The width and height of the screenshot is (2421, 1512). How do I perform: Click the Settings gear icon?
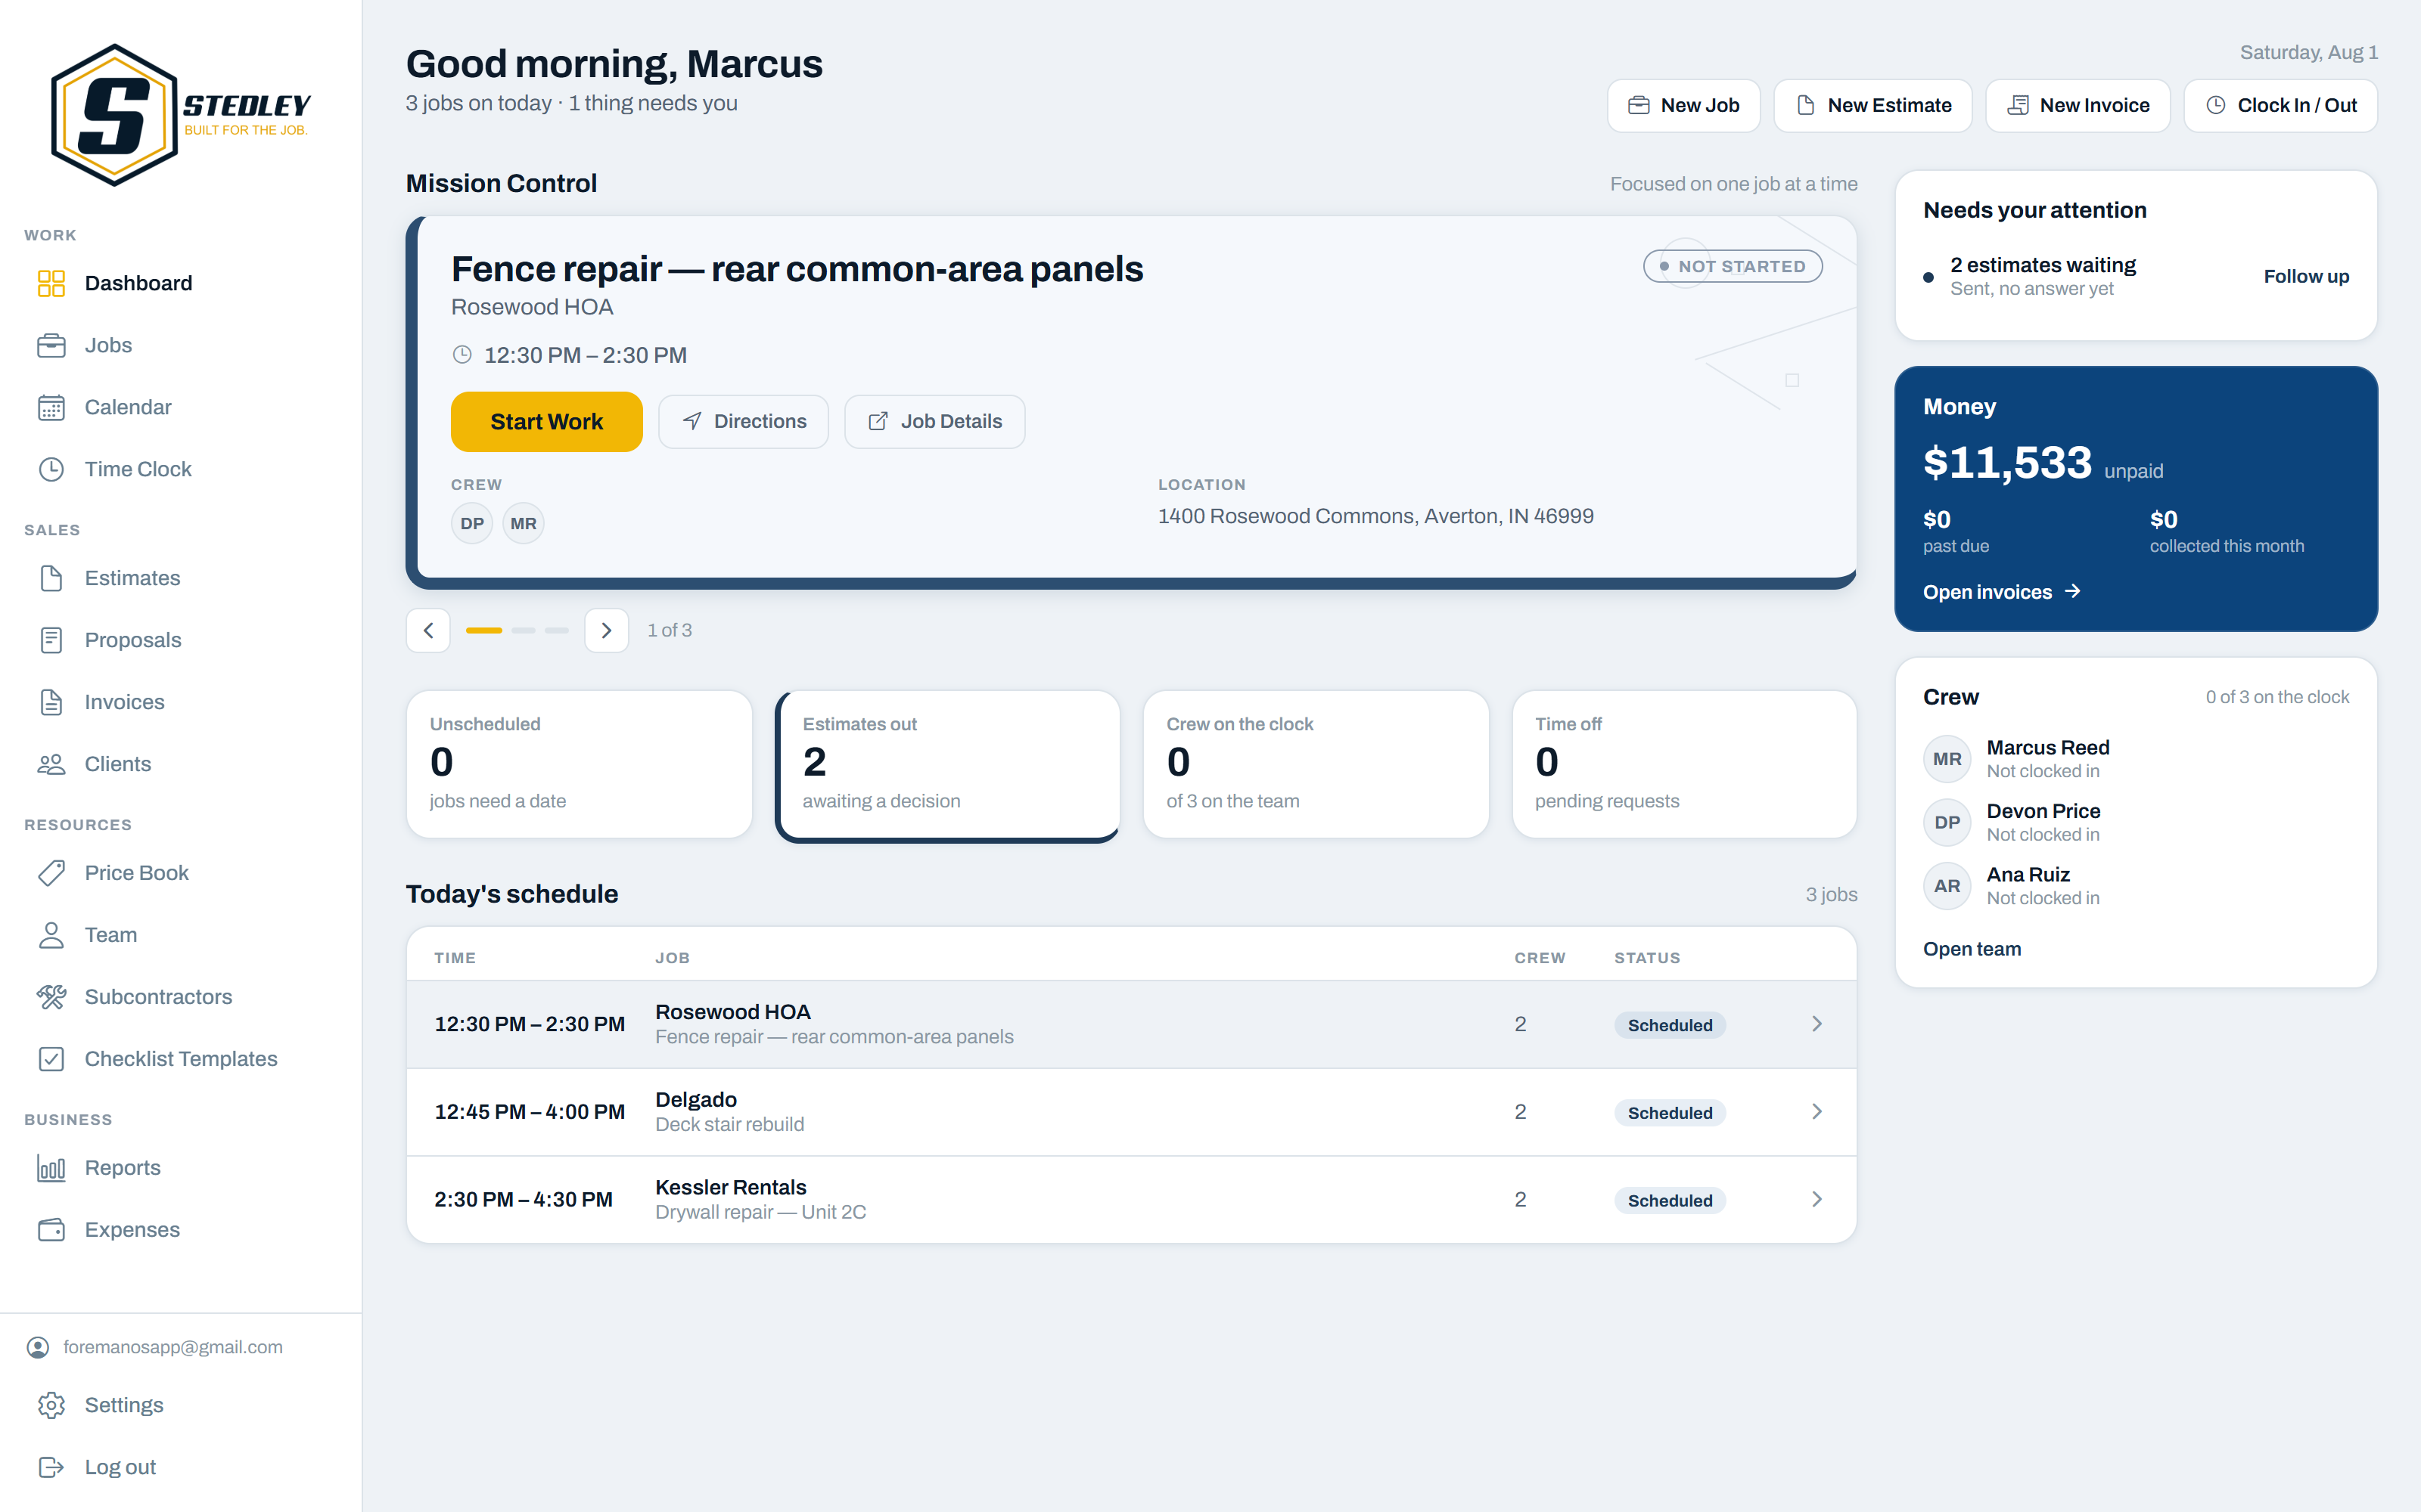51,1405
